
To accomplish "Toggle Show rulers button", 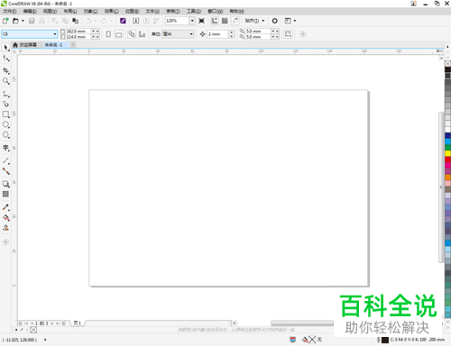I will point(215,21).
